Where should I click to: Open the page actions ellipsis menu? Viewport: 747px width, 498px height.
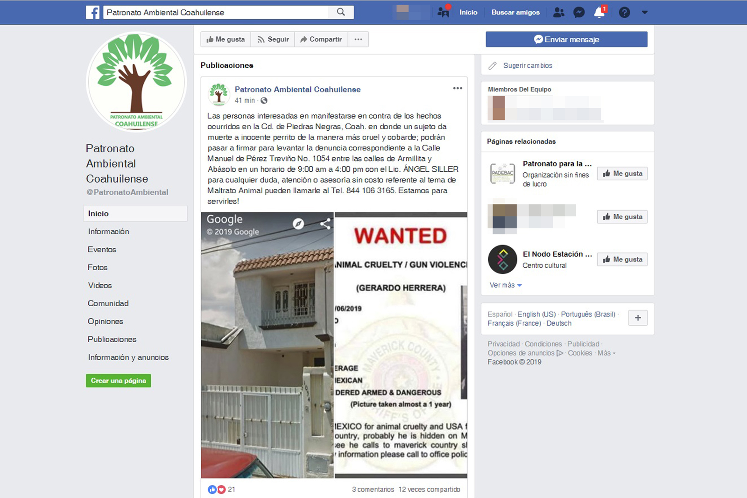point(358,39)
